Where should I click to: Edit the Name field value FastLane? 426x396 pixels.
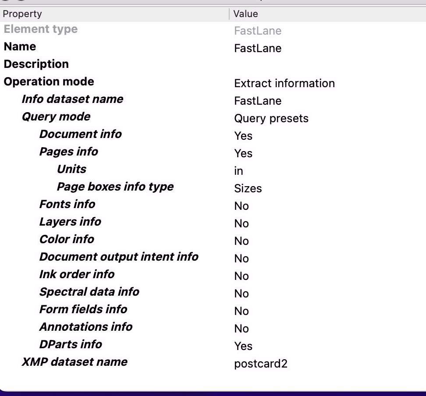[258, 48]
